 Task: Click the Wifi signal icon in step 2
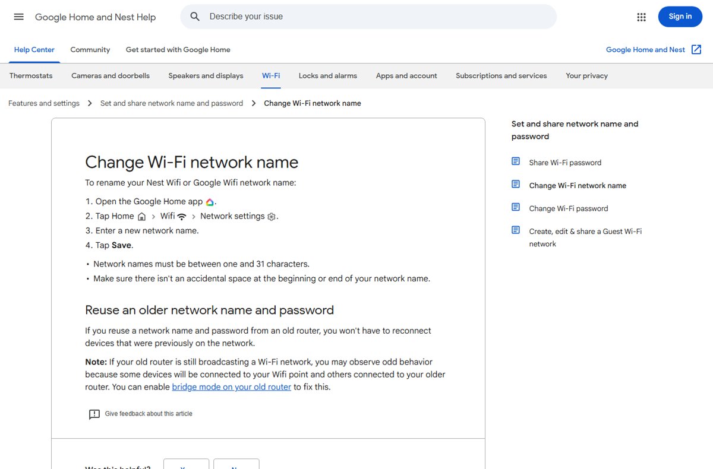182,217
